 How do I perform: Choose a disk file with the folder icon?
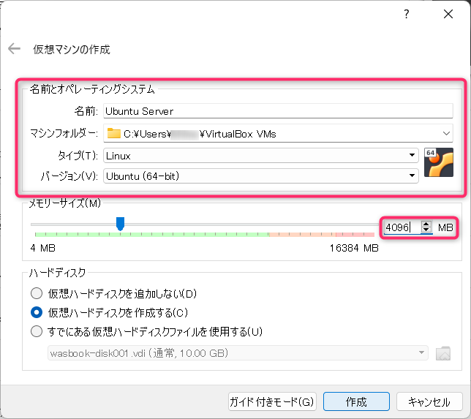[443, 353]
